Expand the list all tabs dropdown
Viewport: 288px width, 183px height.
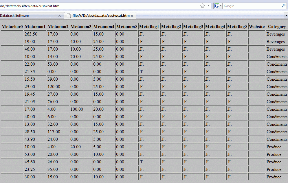tap(286, 16)
